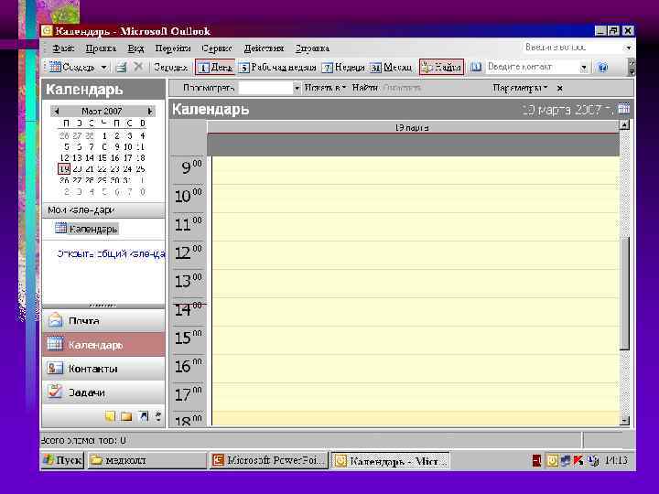Click the calendar icon beside date header

[624, 109]
